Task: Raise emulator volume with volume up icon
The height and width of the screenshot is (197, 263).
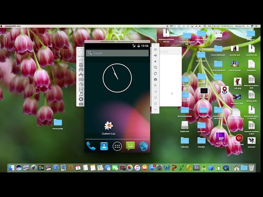Action: pos(155,55)
